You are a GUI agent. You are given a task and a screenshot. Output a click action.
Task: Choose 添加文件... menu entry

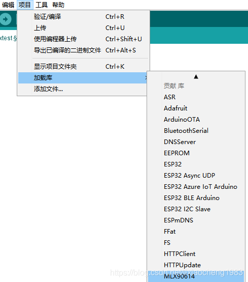tap(83, 89)
